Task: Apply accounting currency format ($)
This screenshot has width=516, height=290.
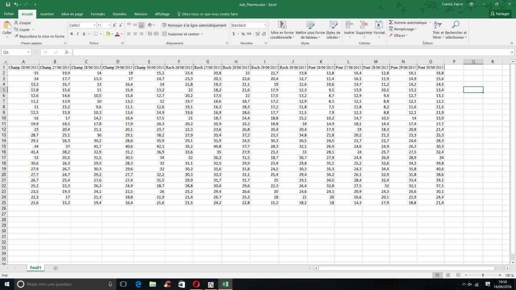Action: tap(233, 34)
